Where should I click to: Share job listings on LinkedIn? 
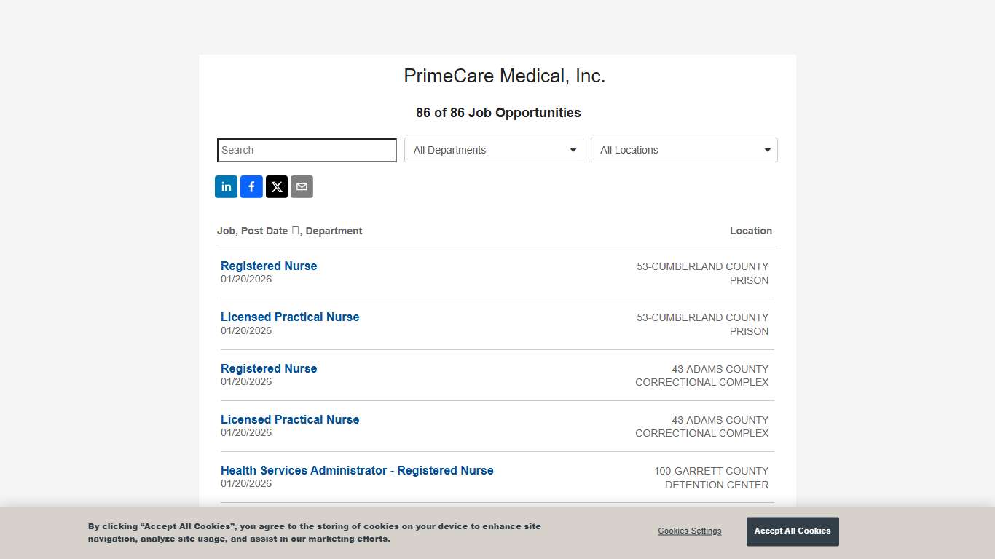click(226, 186)
